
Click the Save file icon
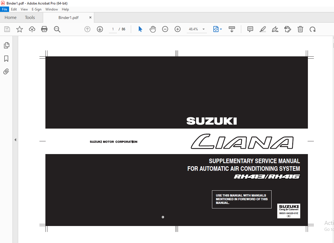pyautogui.click(x=7, y=29)
